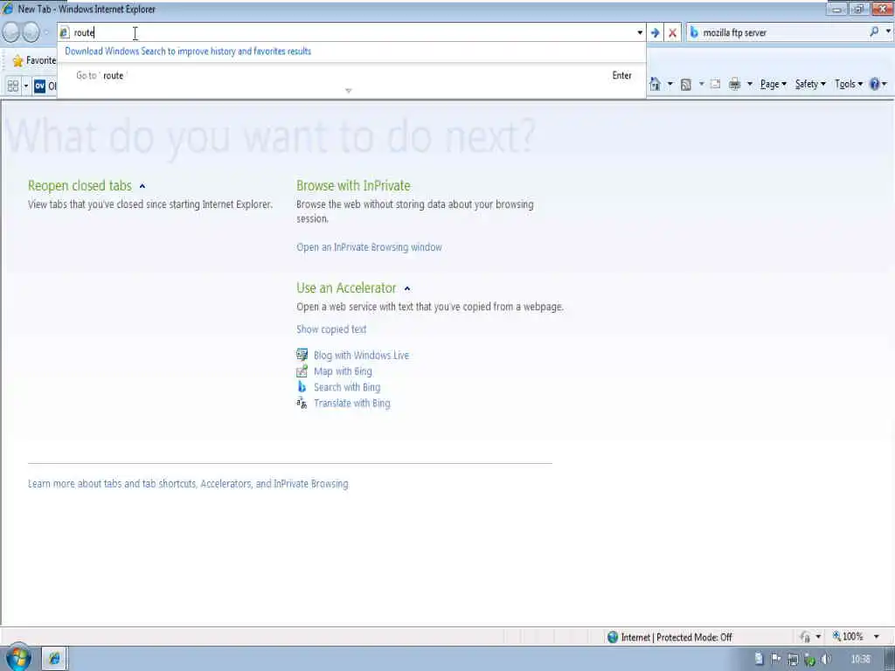
Task: Open the Print dropdown arrow
Action: tap(749, 85)
